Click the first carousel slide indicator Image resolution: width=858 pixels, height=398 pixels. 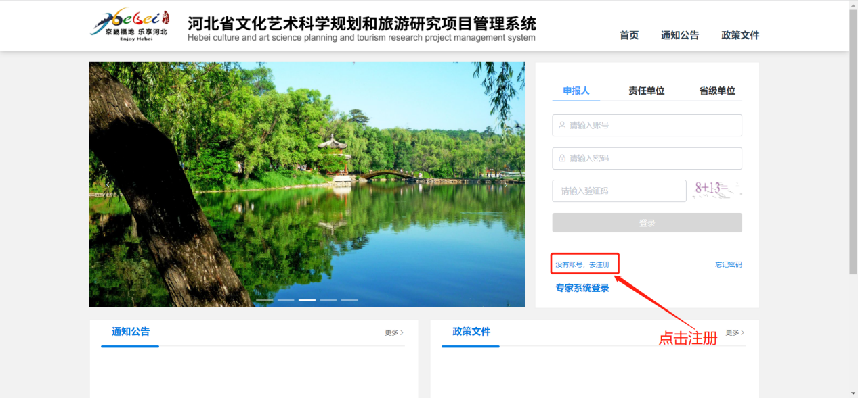pos(264,299)
